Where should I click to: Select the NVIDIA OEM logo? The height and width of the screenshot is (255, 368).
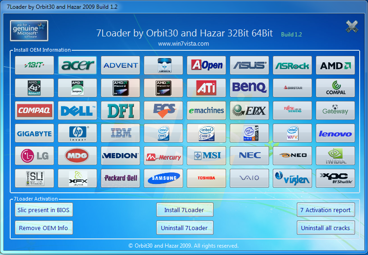pyautogui.click(x=335, y=156)
